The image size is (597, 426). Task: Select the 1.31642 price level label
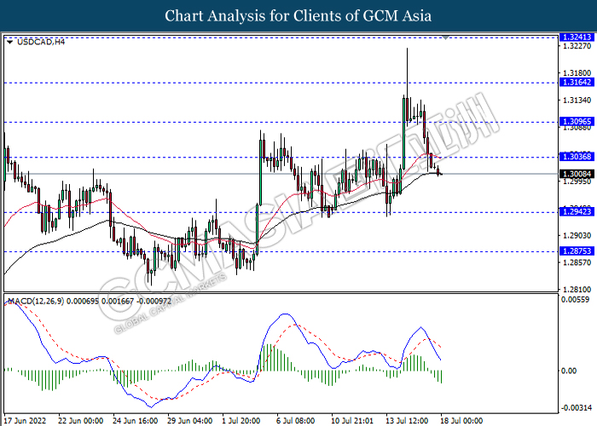577,82
